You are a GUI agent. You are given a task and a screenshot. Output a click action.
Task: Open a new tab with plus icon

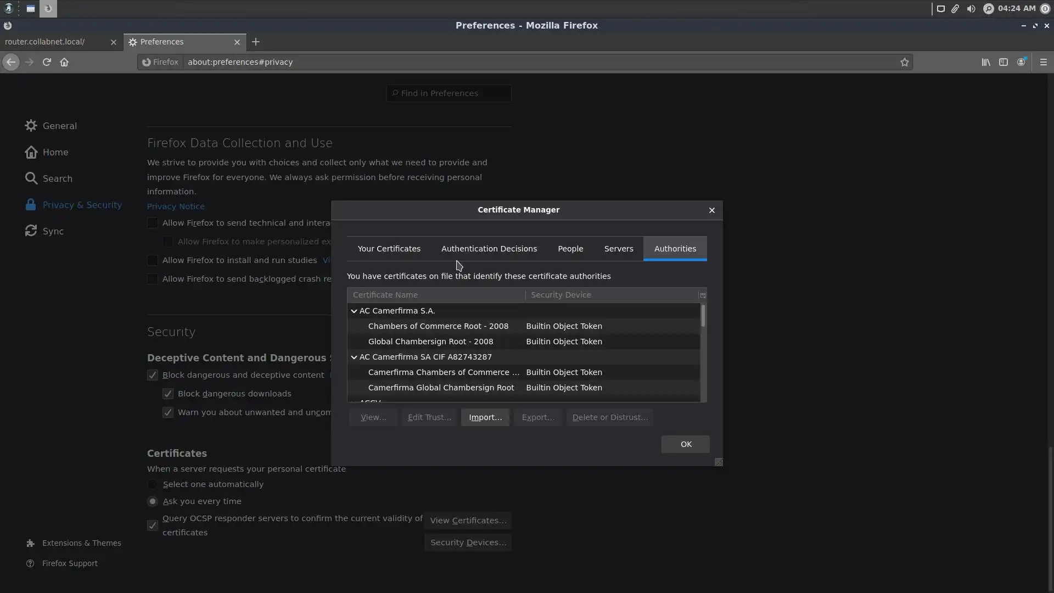256,42
